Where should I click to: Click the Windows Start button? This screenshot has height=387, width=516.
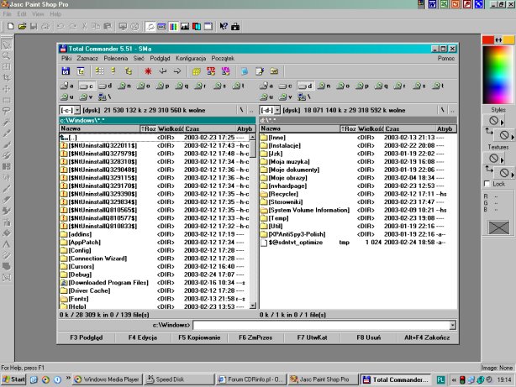(x=13, y=379)
